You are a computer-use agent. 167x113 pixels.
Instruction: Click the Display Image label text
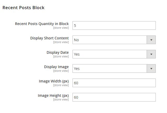56,67
